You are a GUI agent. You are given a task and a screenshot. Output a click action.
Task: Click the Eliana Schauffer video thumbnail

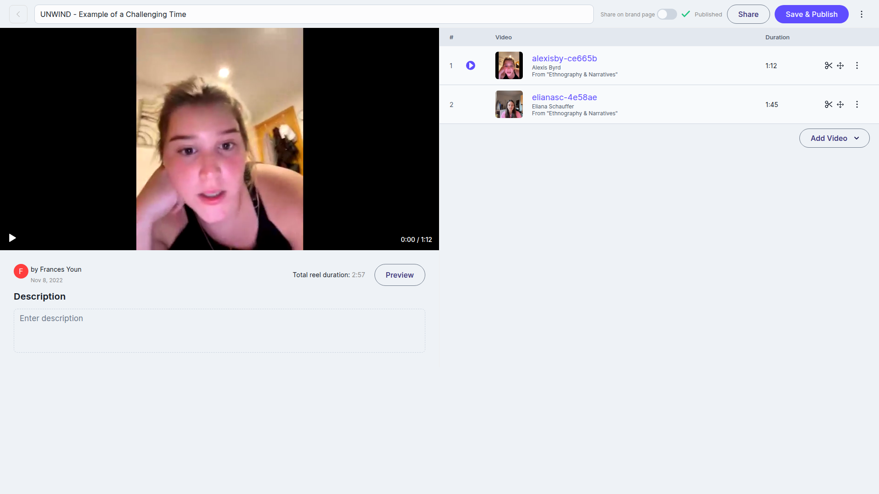509,104
